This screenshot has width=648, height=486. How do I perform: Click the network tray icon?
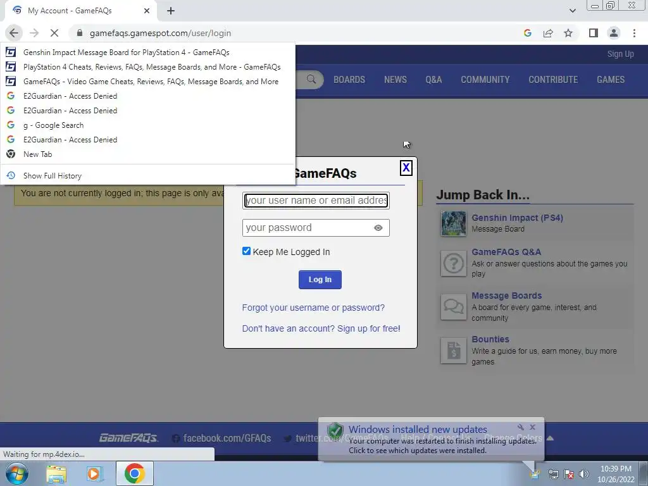click(x=554, y=474)
